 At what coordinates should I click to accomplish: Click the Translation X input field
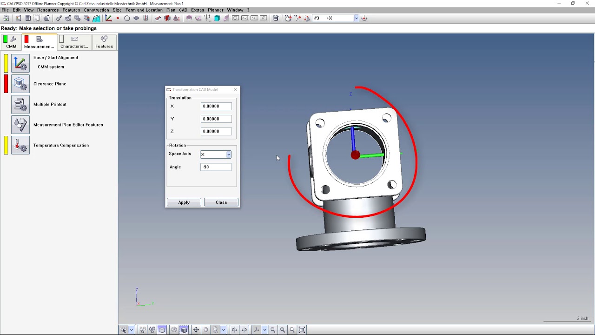pos(216,106)
